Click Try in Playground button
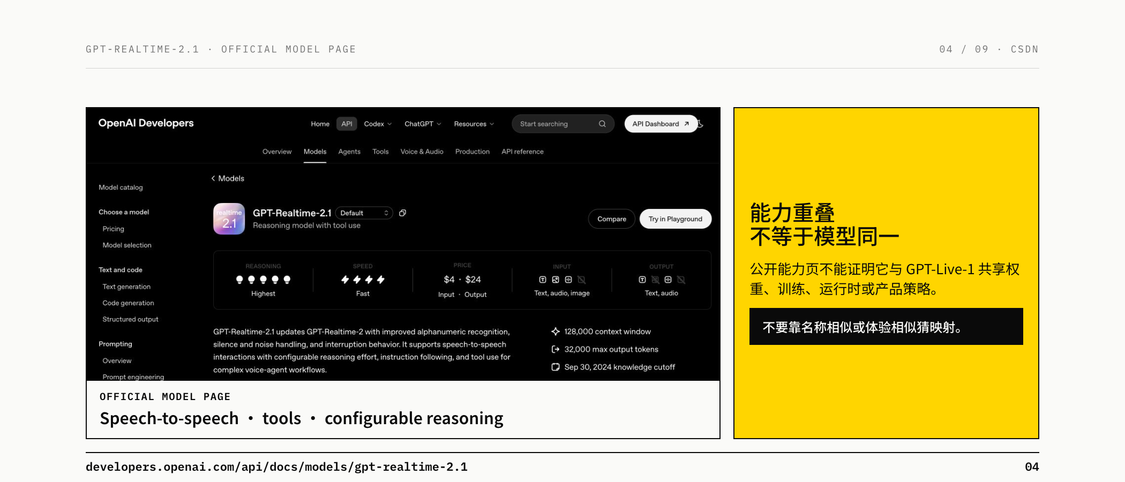The height and width of the screenshot is (482, 1125). pyautogui.click(x=676, y=219)
